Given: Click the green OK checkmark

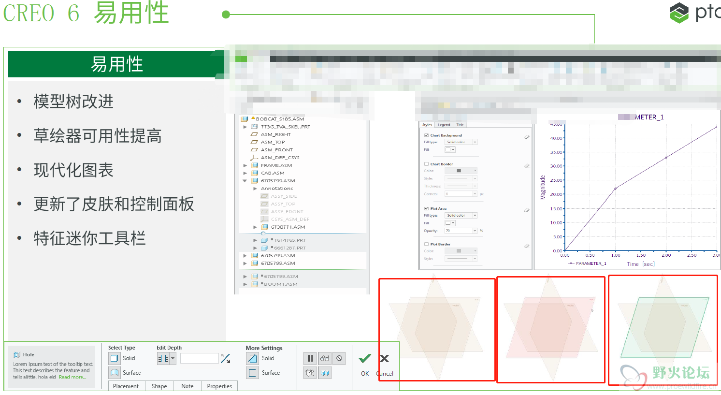Looking at the screenshot, I should [365, 358].
